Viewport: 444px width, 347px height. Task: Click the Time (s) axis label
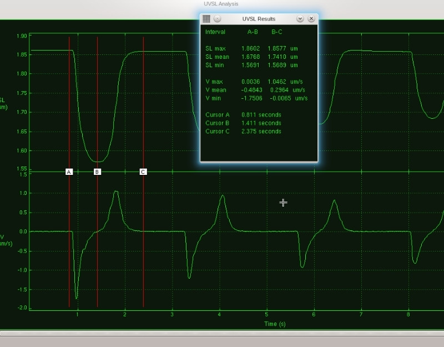(x=275, y=324)
